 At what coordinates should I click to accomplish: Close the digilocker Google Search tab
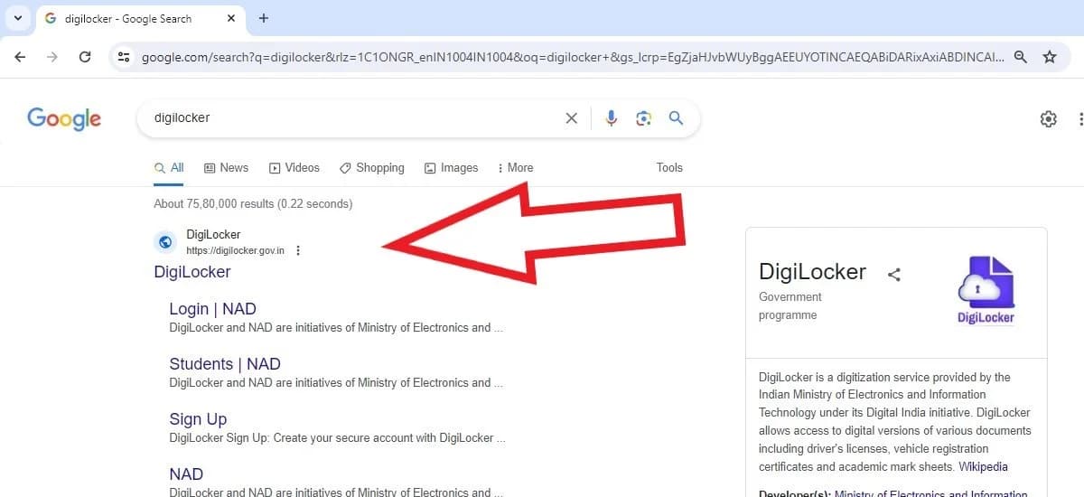[x=233, y=18]
